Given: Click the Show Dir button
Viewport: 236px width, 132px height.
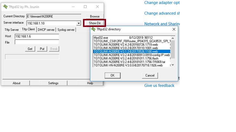Looking at the screenshot, I should tap(95, 23).
